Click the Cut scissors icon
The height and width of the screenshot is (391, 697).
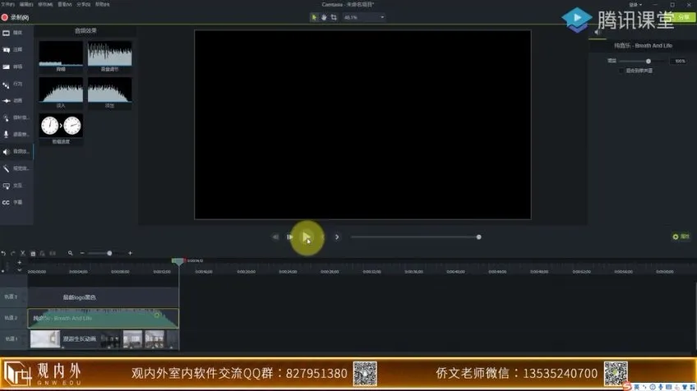(x=23, y=253)
